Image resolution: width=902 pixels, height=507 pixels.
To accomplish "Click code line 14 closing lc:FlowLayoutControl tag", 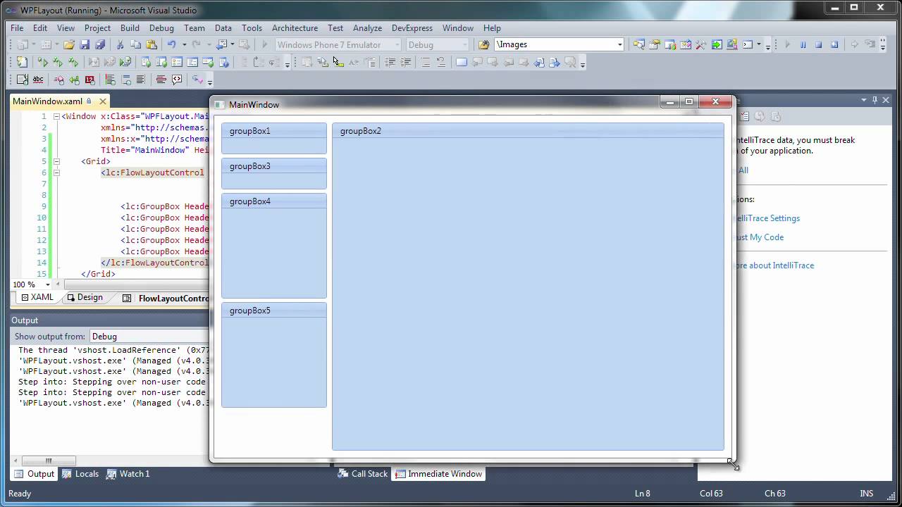I will pos(155,263).
